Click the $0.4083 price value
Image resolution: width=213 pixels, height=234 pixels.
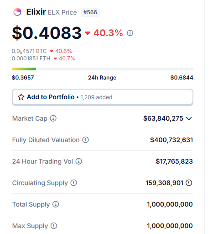47,33
